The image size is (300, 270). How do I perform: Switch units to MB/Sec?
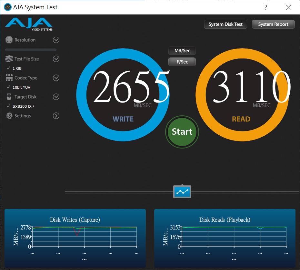pyautogui.click(x=182, y=50)
